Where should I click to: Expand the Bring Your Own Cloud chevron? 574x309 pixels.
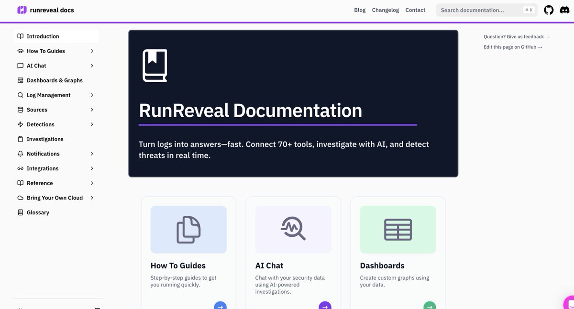[92, 198]
